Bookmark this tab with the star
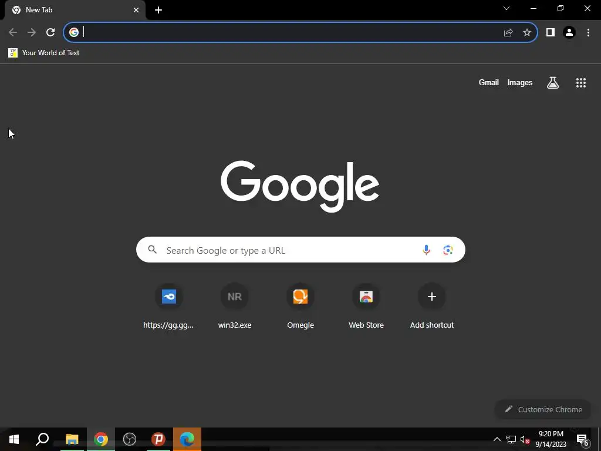Image resolution: width=601 pixels, height=451 pixels. (x=527, y=33)
